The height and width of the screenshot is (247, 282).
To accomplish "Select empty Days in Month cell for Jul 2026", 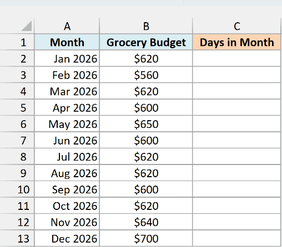I will 236,156.
